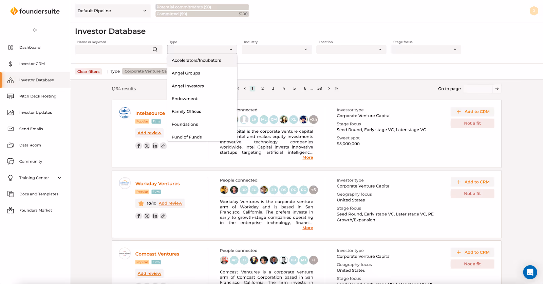This screenshot has width=543, height=284.
Task: Click Add review for Intelasource
Action: coord(149,133)
